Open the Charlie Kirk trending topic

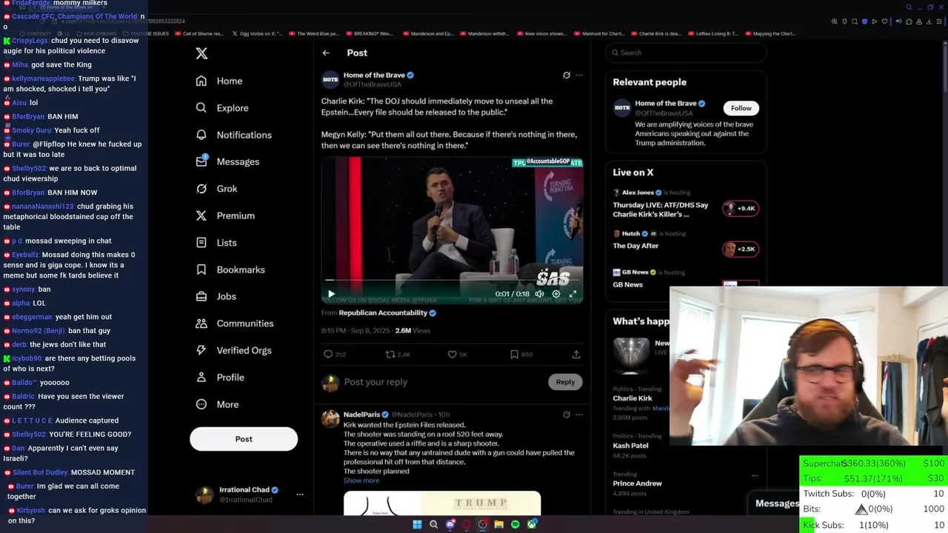click(x=632, y=398)
